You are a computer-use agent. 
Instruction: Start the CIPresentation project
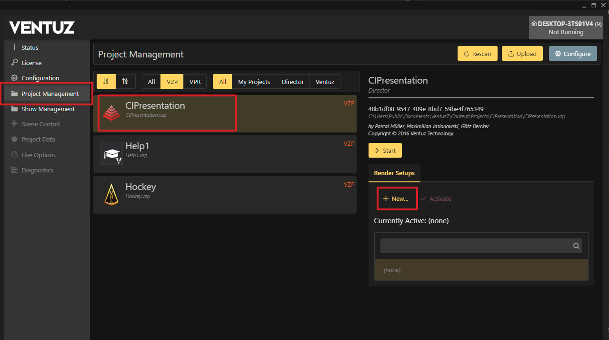tap(385, 151)
